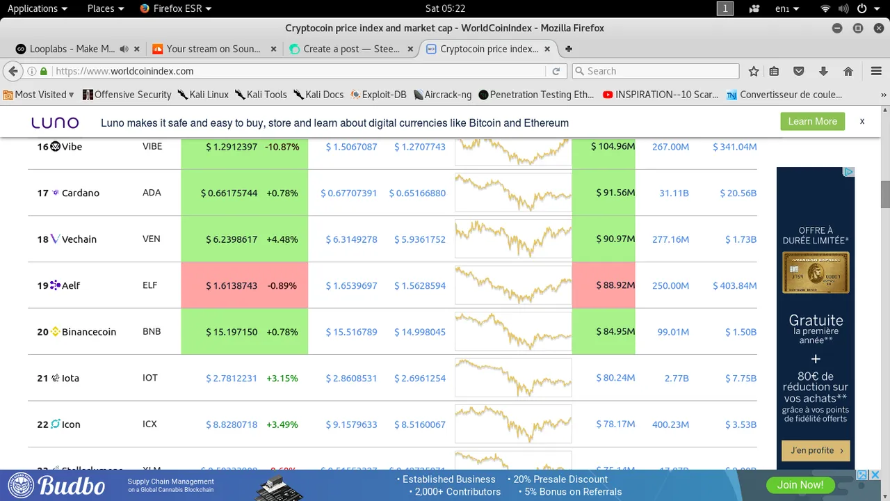Click workspace switcher number 1
This screenshot has width=890, height=501.
tap(725, 8)
